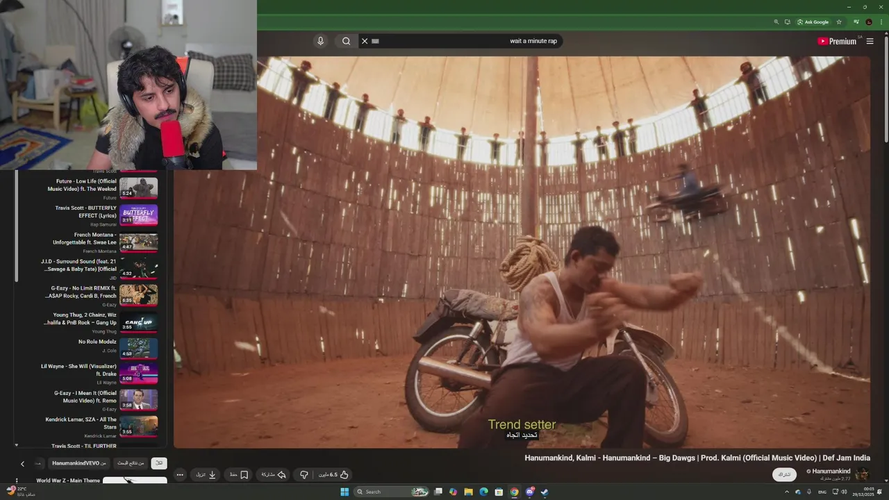Open Kendrick Lamar All The Stars thumbnail

pyautogui.click(x=138, y=426)
